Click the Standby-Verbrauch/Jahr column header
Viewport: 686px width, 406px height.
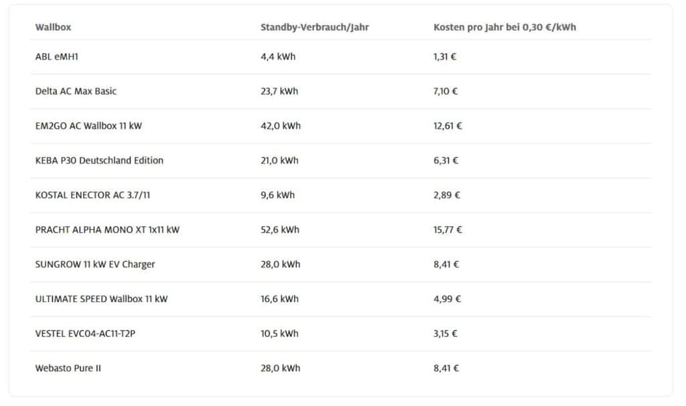pos(315,27)
